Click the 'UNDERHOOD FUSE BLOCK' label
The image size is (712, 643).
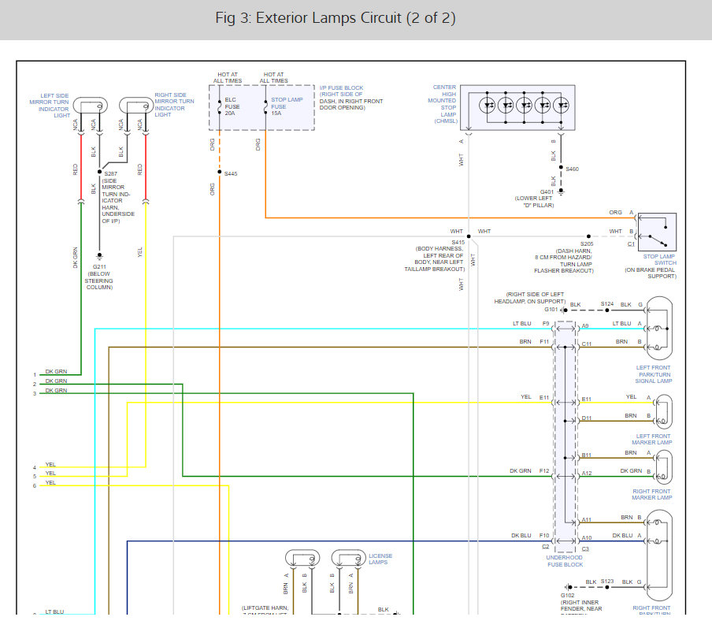point(565,561)
